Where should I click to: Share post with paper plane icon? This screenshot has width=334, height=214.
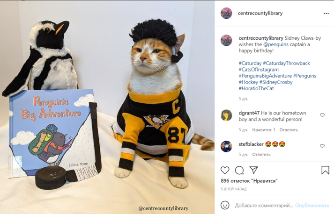254,170
